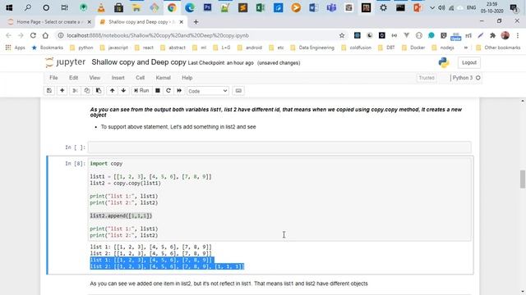Save notebook with the floppy disk icon
Screen dimensions: 526x295
49,91
